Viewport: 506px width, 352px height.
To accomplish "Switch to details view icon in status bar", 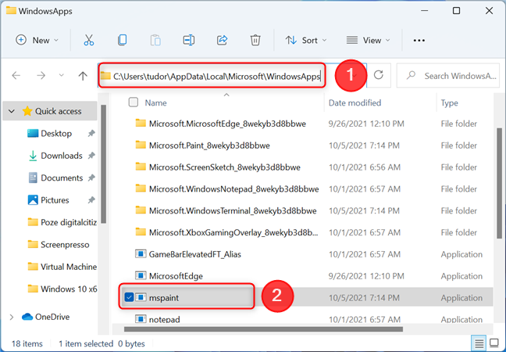I will click(479, 343).
